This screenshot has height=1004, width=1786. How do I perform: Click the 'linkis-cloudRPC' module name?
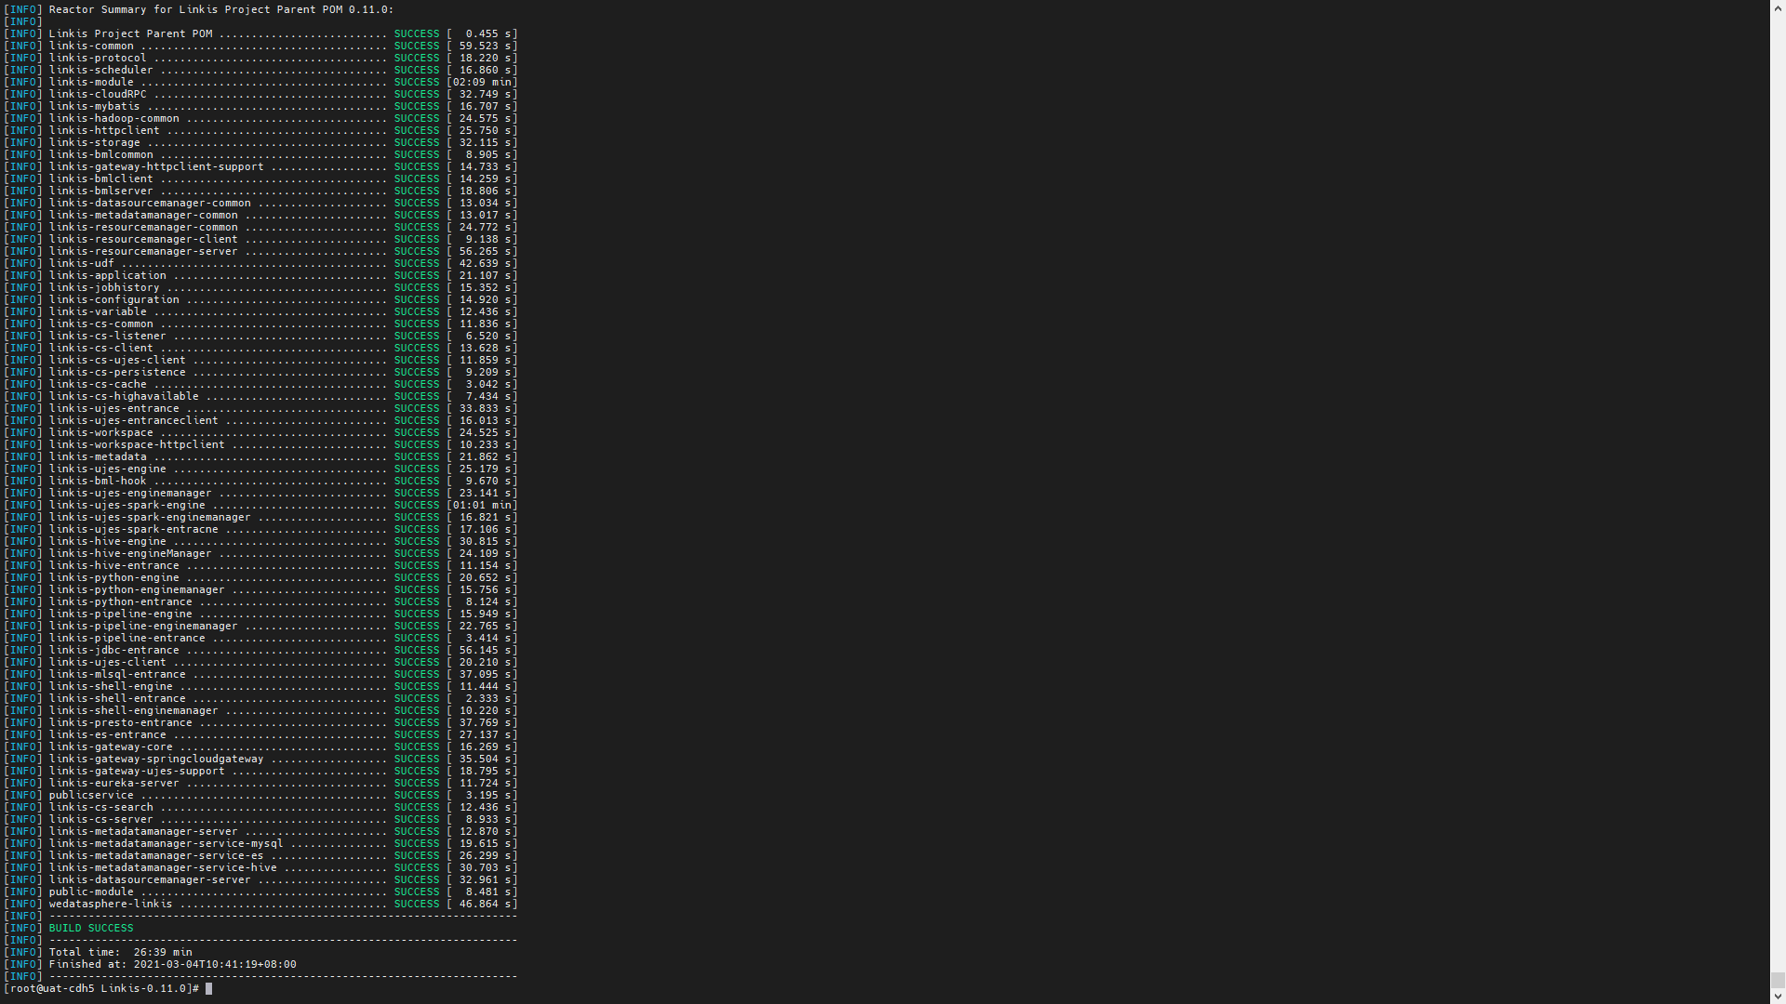click(x=98, y=94)
